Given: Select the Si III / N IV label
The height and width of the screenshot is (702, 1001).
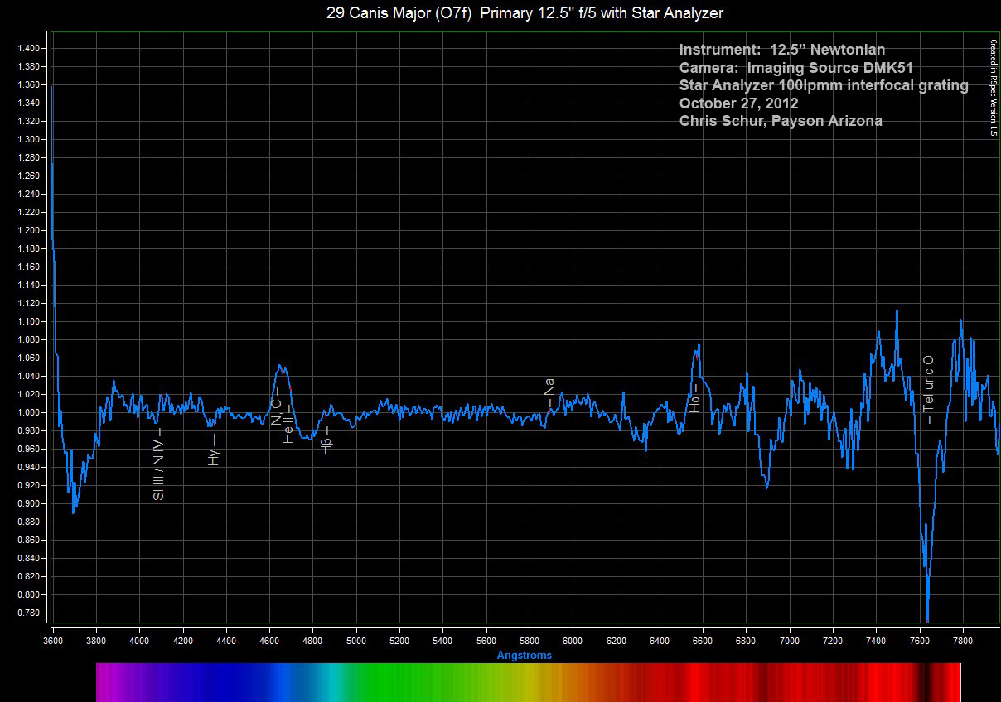Looking at the screenshot, I should coord(158,464).
